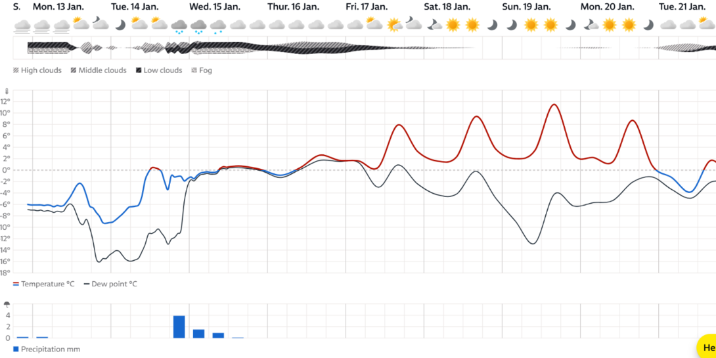Click the blue Precipitation mm color square

pyautogui.click(x=16, y=349)
